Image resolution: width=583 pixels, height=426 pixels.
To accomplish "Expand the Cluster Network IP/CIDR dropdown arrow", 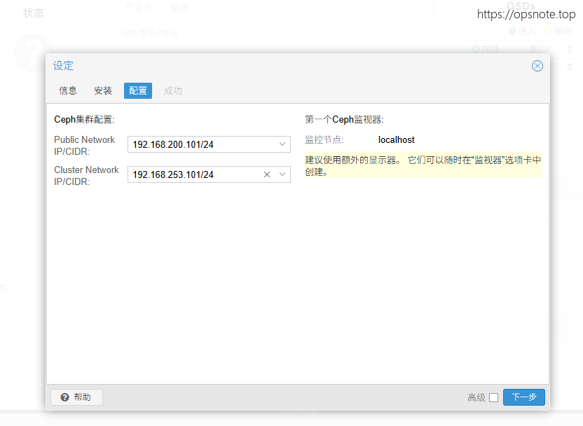I will (x=282, y=174).
